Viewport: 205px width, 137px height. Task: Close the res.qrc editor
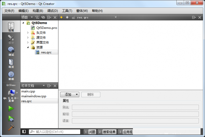(200, 17)
